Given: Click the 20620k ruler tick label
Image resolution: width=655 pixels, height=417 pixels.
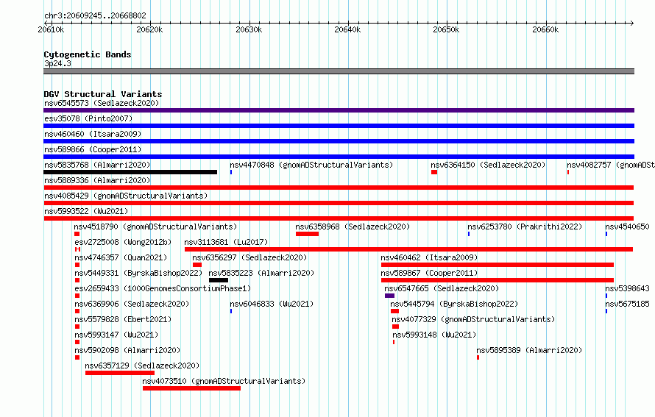Looking at the screenshot, I should tap(149, 29).
